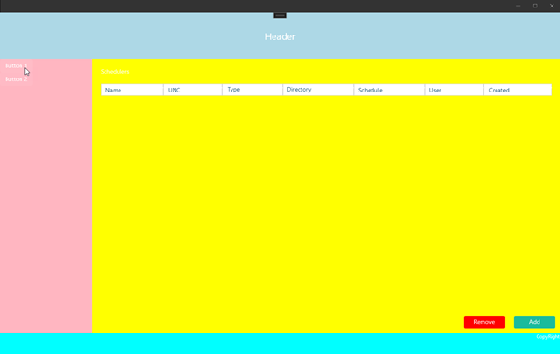
Task: Click the small dark handle below the title bar
Action: tap(280, 15)
